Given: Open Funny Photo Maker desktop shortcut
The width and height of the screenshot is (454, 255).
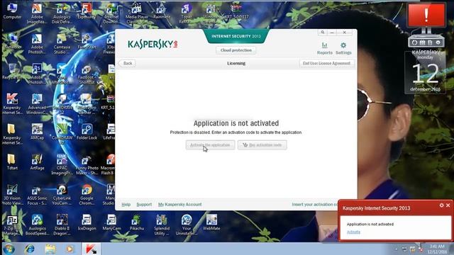Looking at the screenshot, I should point(87,164).
